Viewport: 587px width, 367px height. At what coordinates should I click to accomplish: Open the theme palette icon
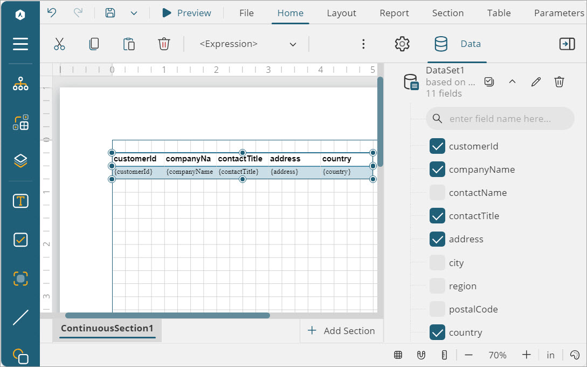(x=574, y=355)
